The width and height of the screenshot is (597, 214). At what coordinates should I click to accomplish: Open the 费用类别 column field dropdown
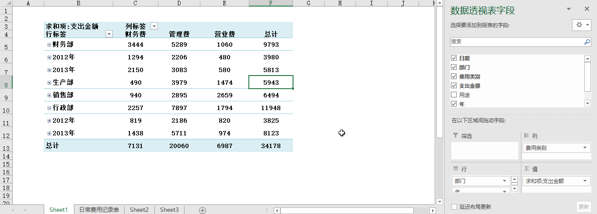tap(584, 148)
